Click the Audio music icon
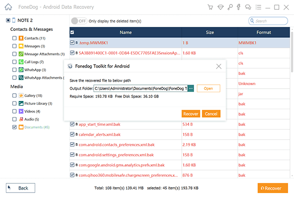 coord(21,119)
